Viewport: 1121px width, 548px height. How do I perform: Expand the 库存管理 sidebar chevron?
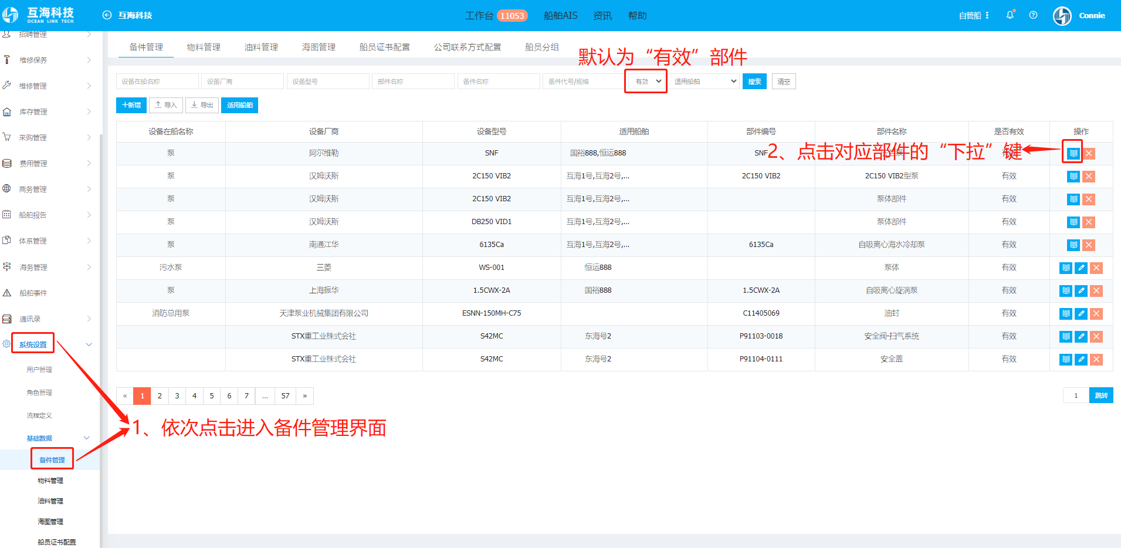pos(89,111)
